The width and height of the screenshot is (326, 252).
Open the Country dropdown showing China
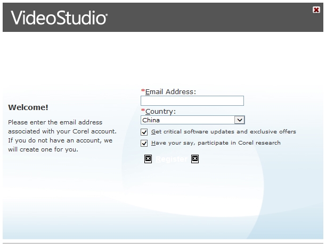(192, 120)
